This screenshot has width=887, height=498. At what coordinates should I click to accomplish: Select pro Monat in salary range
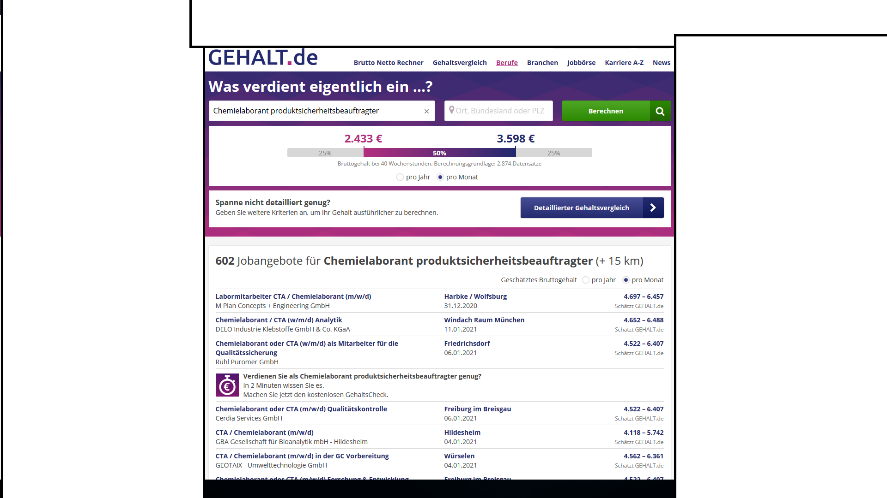tap(440, 177)
